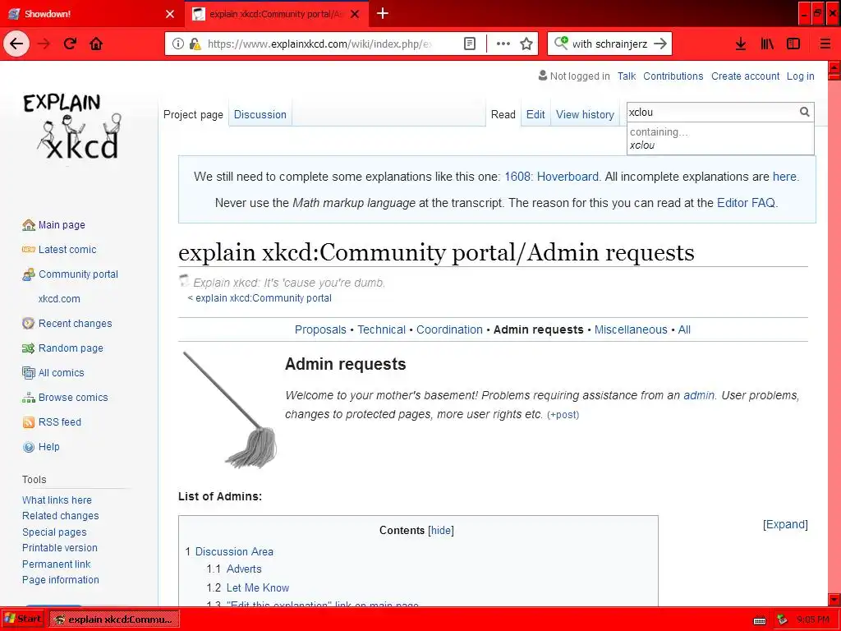Viewport: 841px width, 631px height.
Task: Open the Discussion tab
Action: [260, 114]
